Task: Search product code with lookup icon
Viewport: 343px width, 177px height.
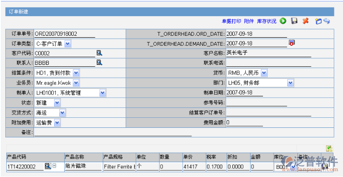Action: point(48,166)
